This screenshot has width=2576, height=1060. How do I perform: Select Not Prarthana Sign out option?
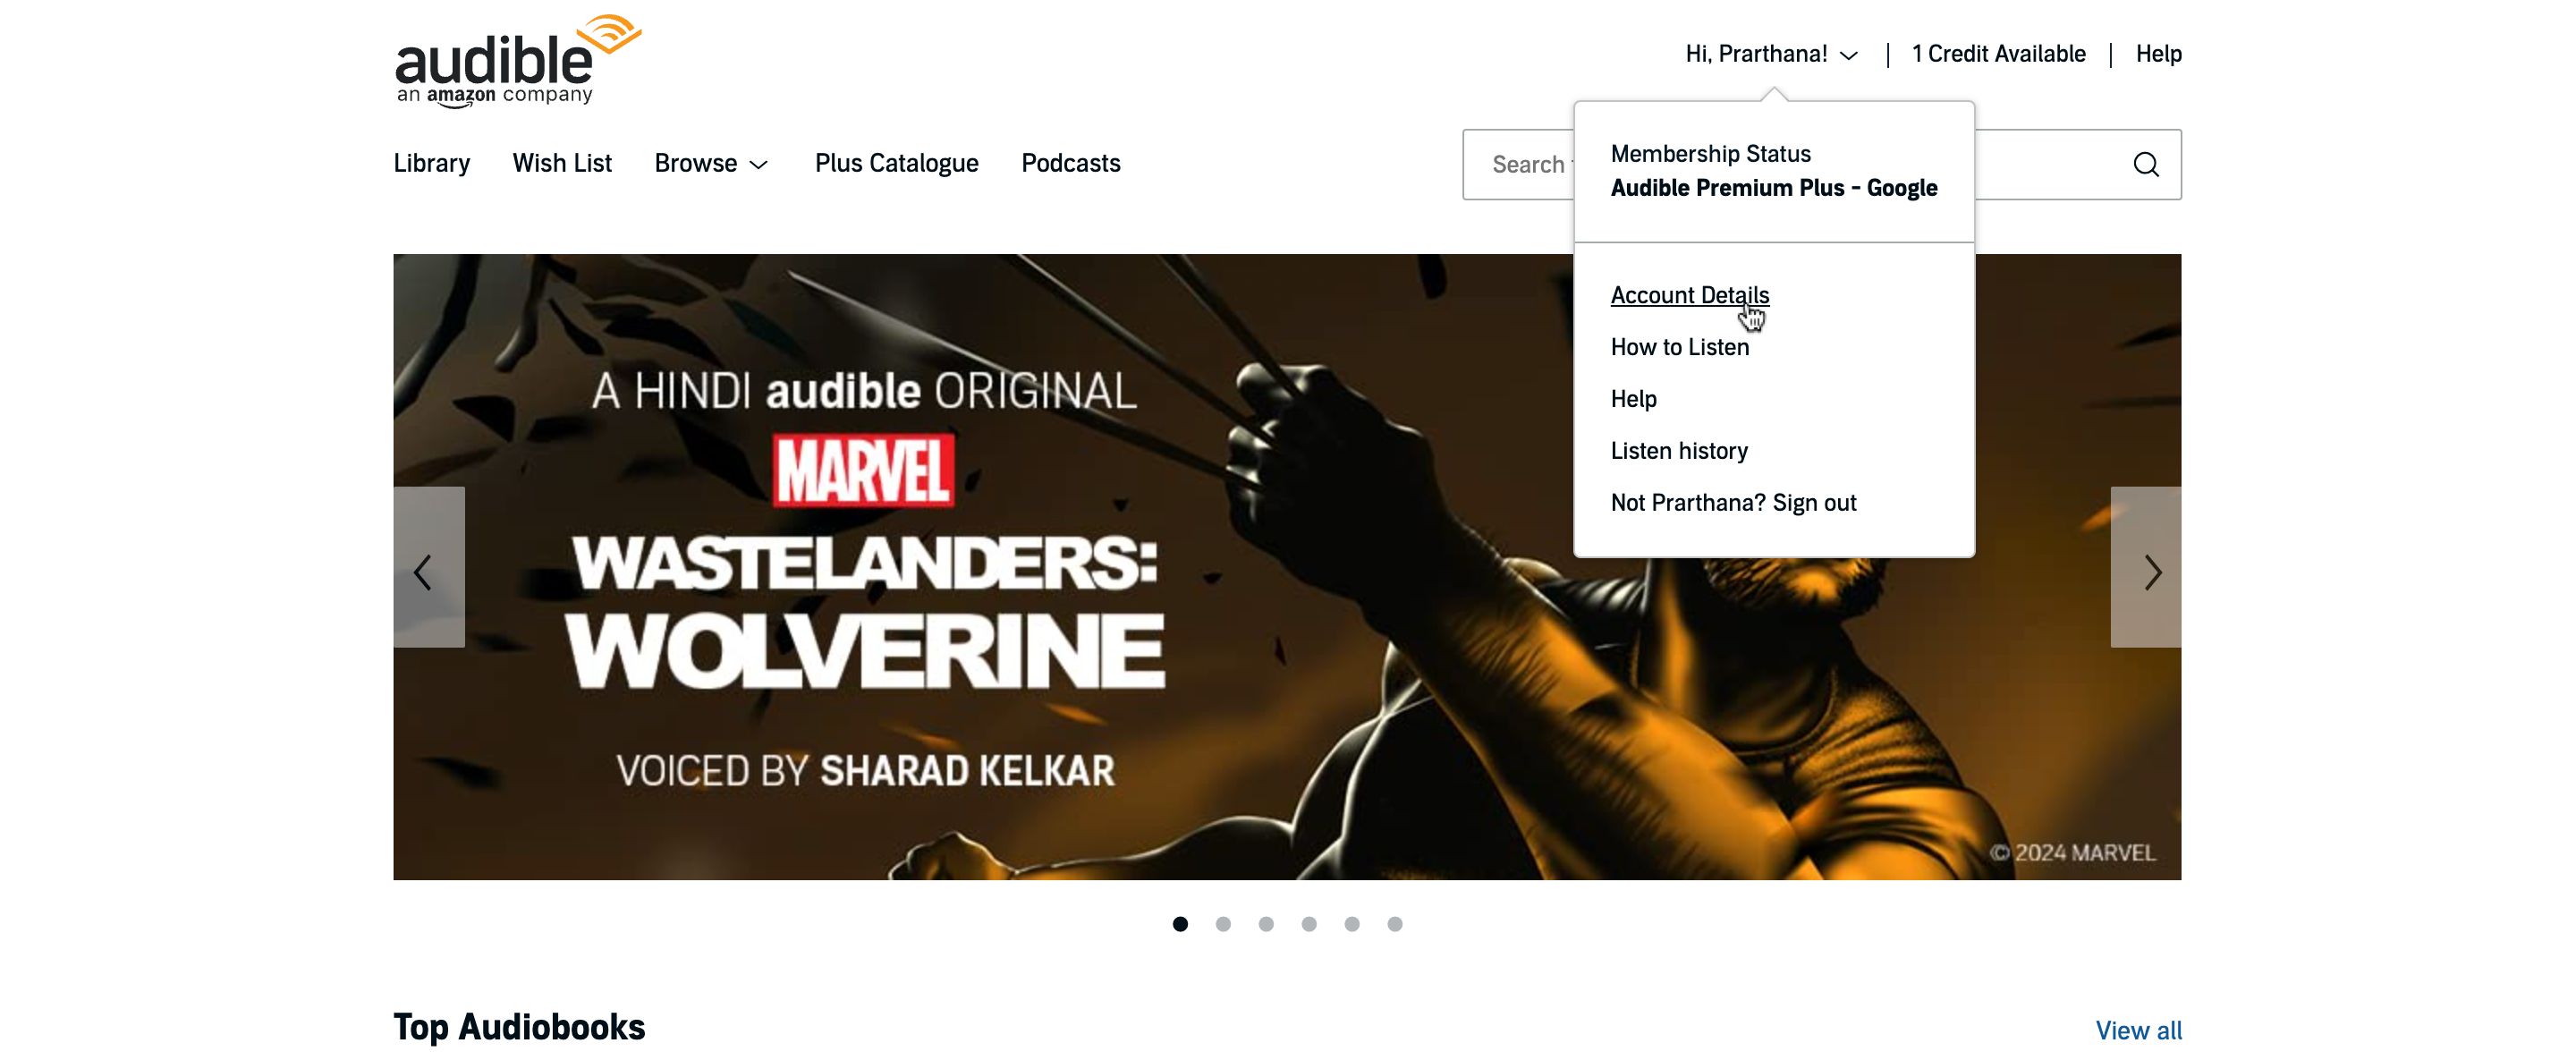(x=1732, y=503)
